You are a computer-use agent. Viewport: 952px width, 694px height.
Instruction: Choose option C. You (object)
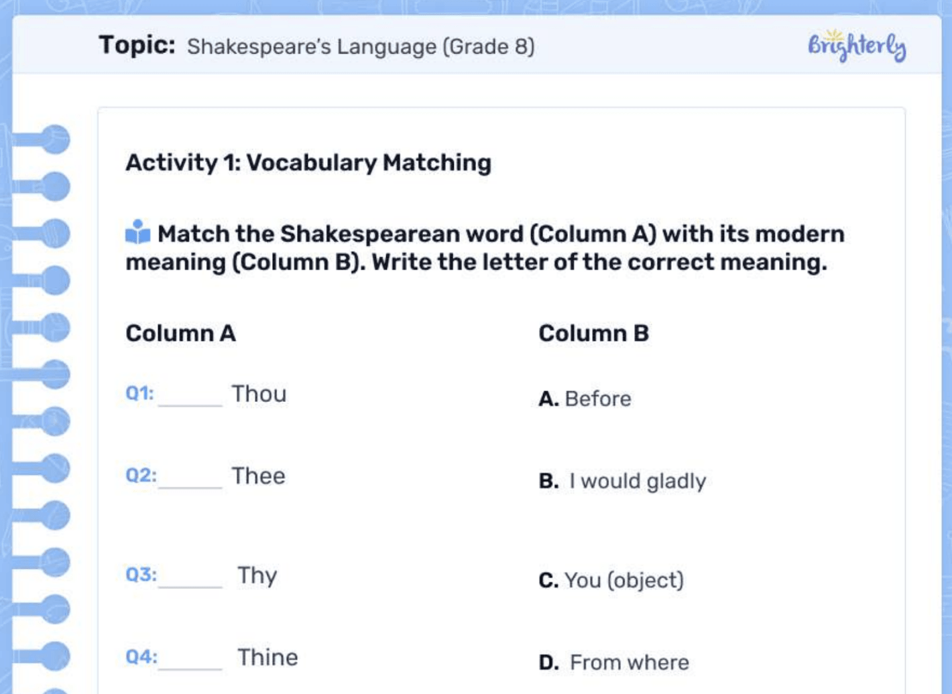click(x=611, y=580)
